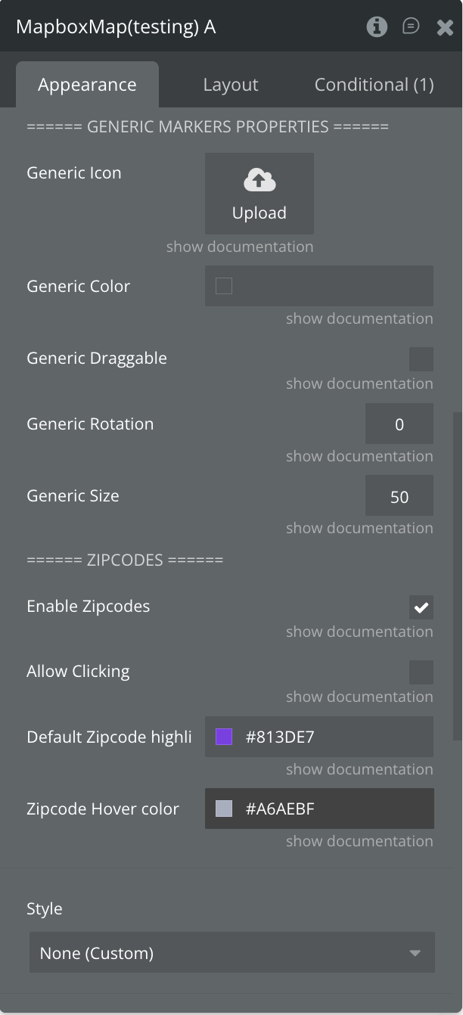Close the MapboxMap property editor

tap(445, 28)
